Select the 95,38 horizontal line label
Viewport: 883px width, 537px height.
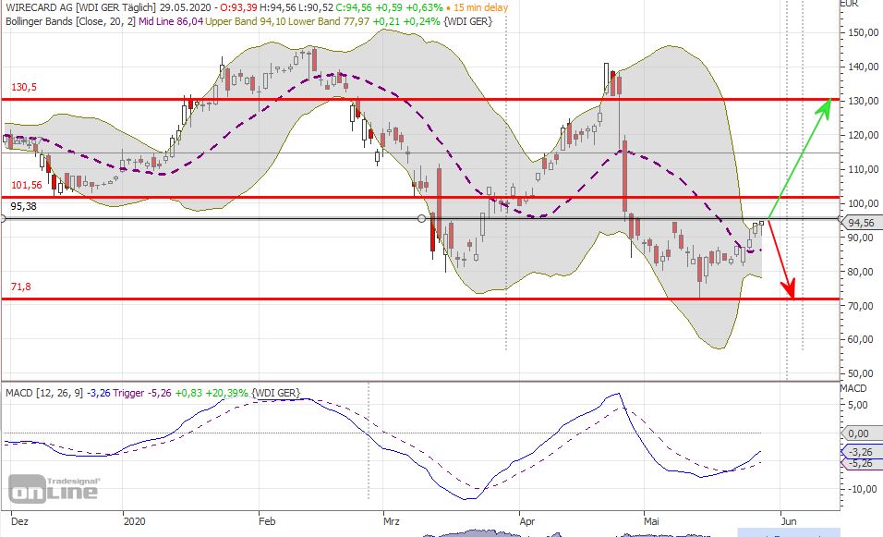(x=24, y=206)
